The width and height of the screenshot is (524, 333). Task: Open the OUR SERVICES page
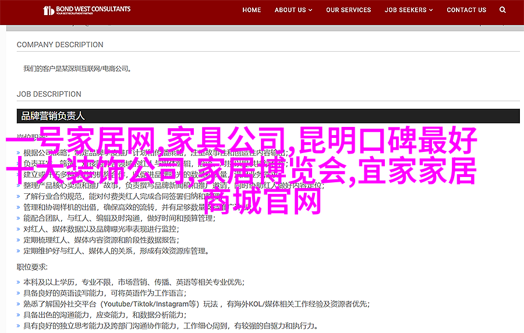click(x=349, y=10)
